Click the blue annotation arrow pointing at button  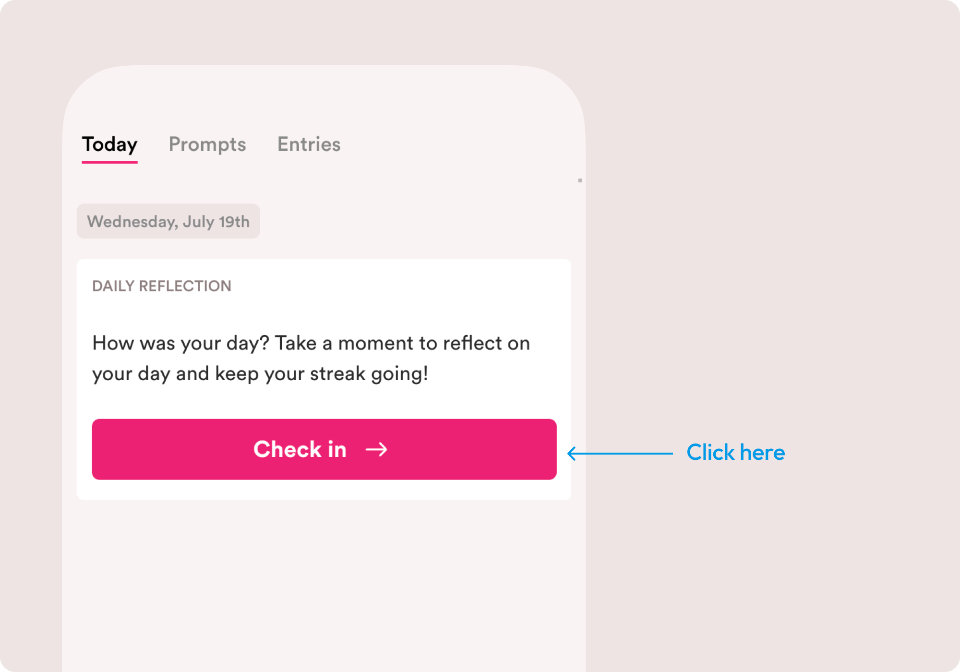(x=620, y=453)
